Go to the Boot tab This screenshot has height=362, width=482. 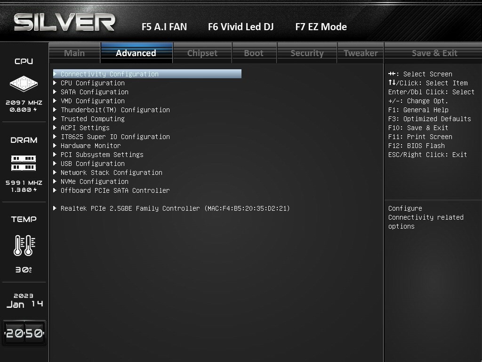click(254, 53)
